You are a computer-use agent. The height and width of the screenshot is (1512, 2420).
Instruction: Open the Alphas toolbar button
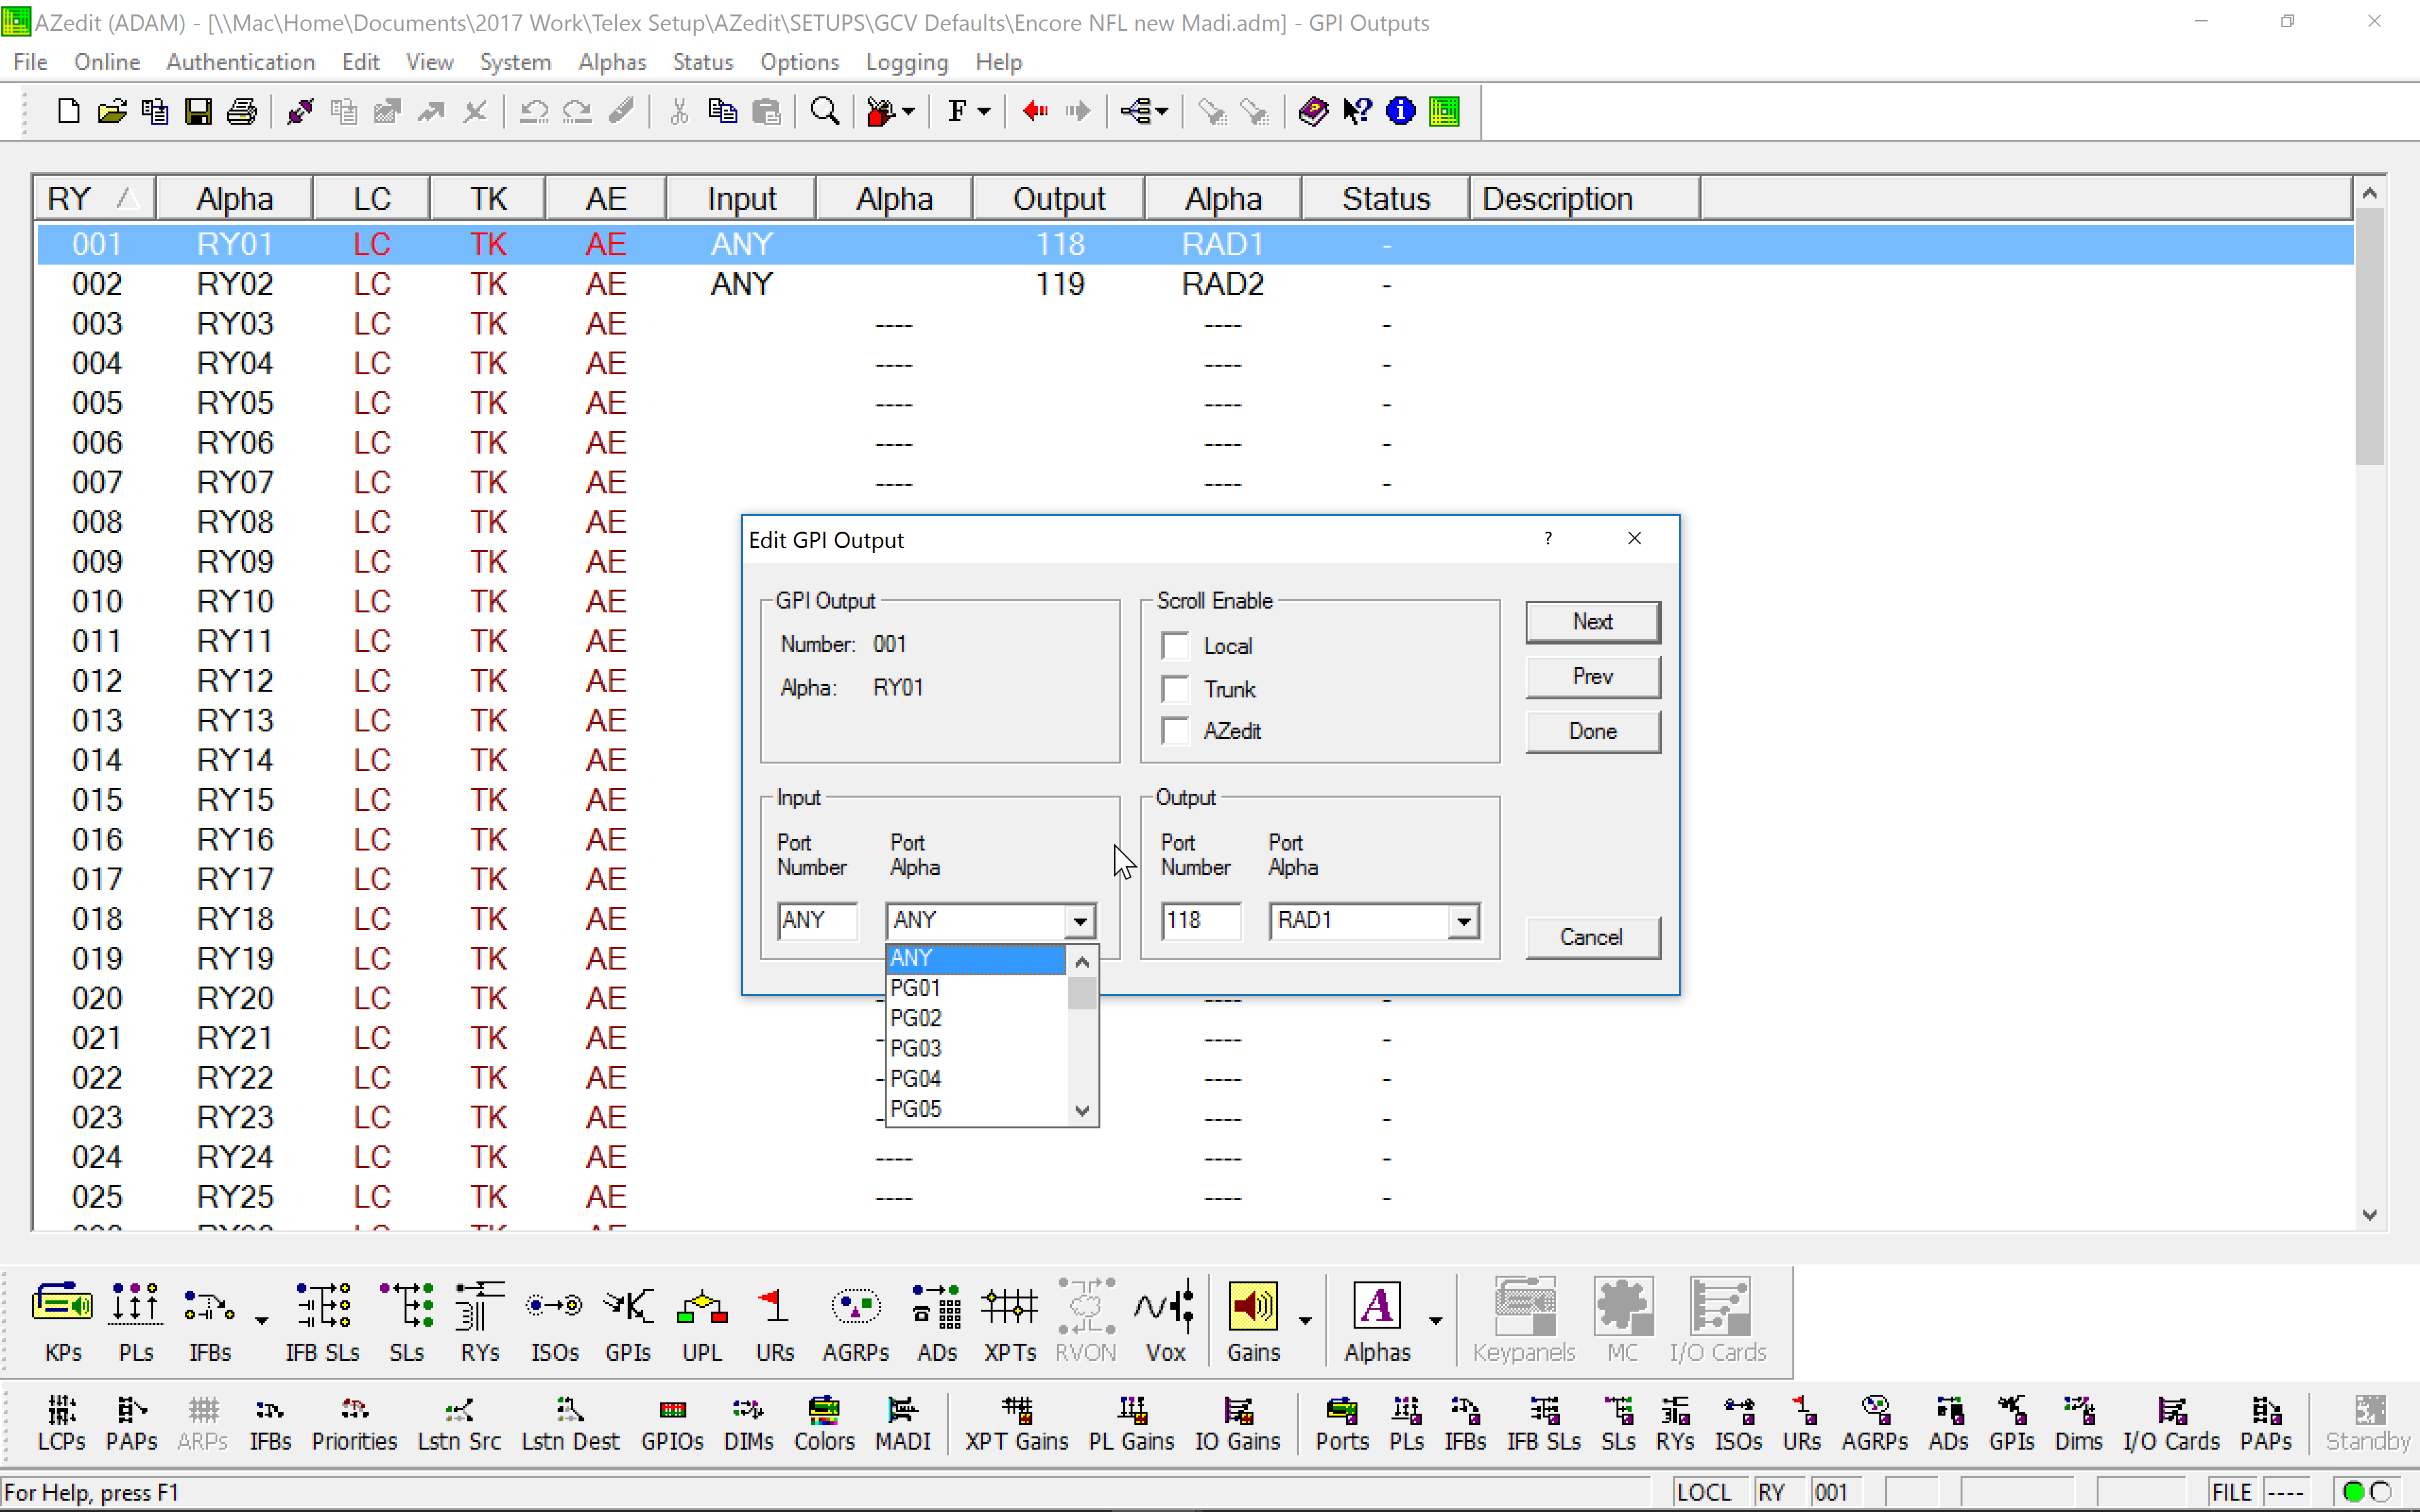pos(1377,1322)
